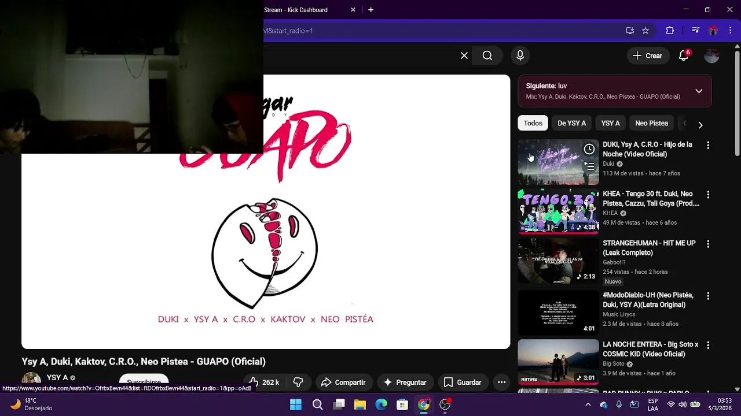Select the De YSY A filter chip

(x=571, y=123)
